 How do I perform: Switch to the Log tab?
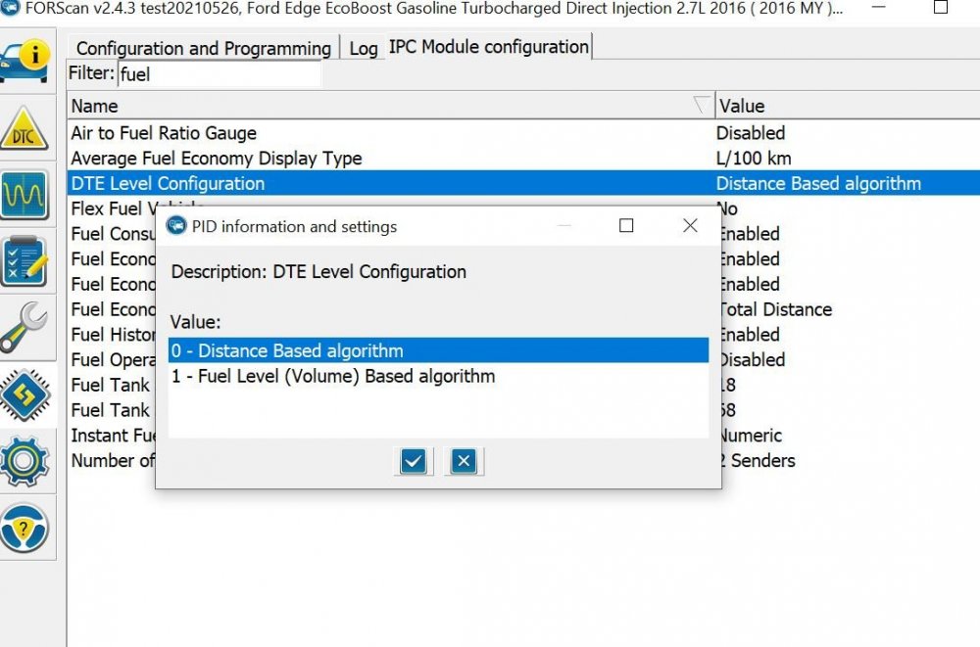tap(363, 48)
